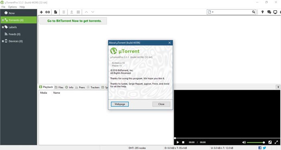Toggle fullscreen video player
The height and width of the screenshot is (150, 281).
pos(276,142)
